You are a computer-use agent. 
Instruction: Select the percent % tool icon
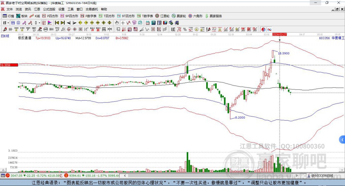[185, 30]
